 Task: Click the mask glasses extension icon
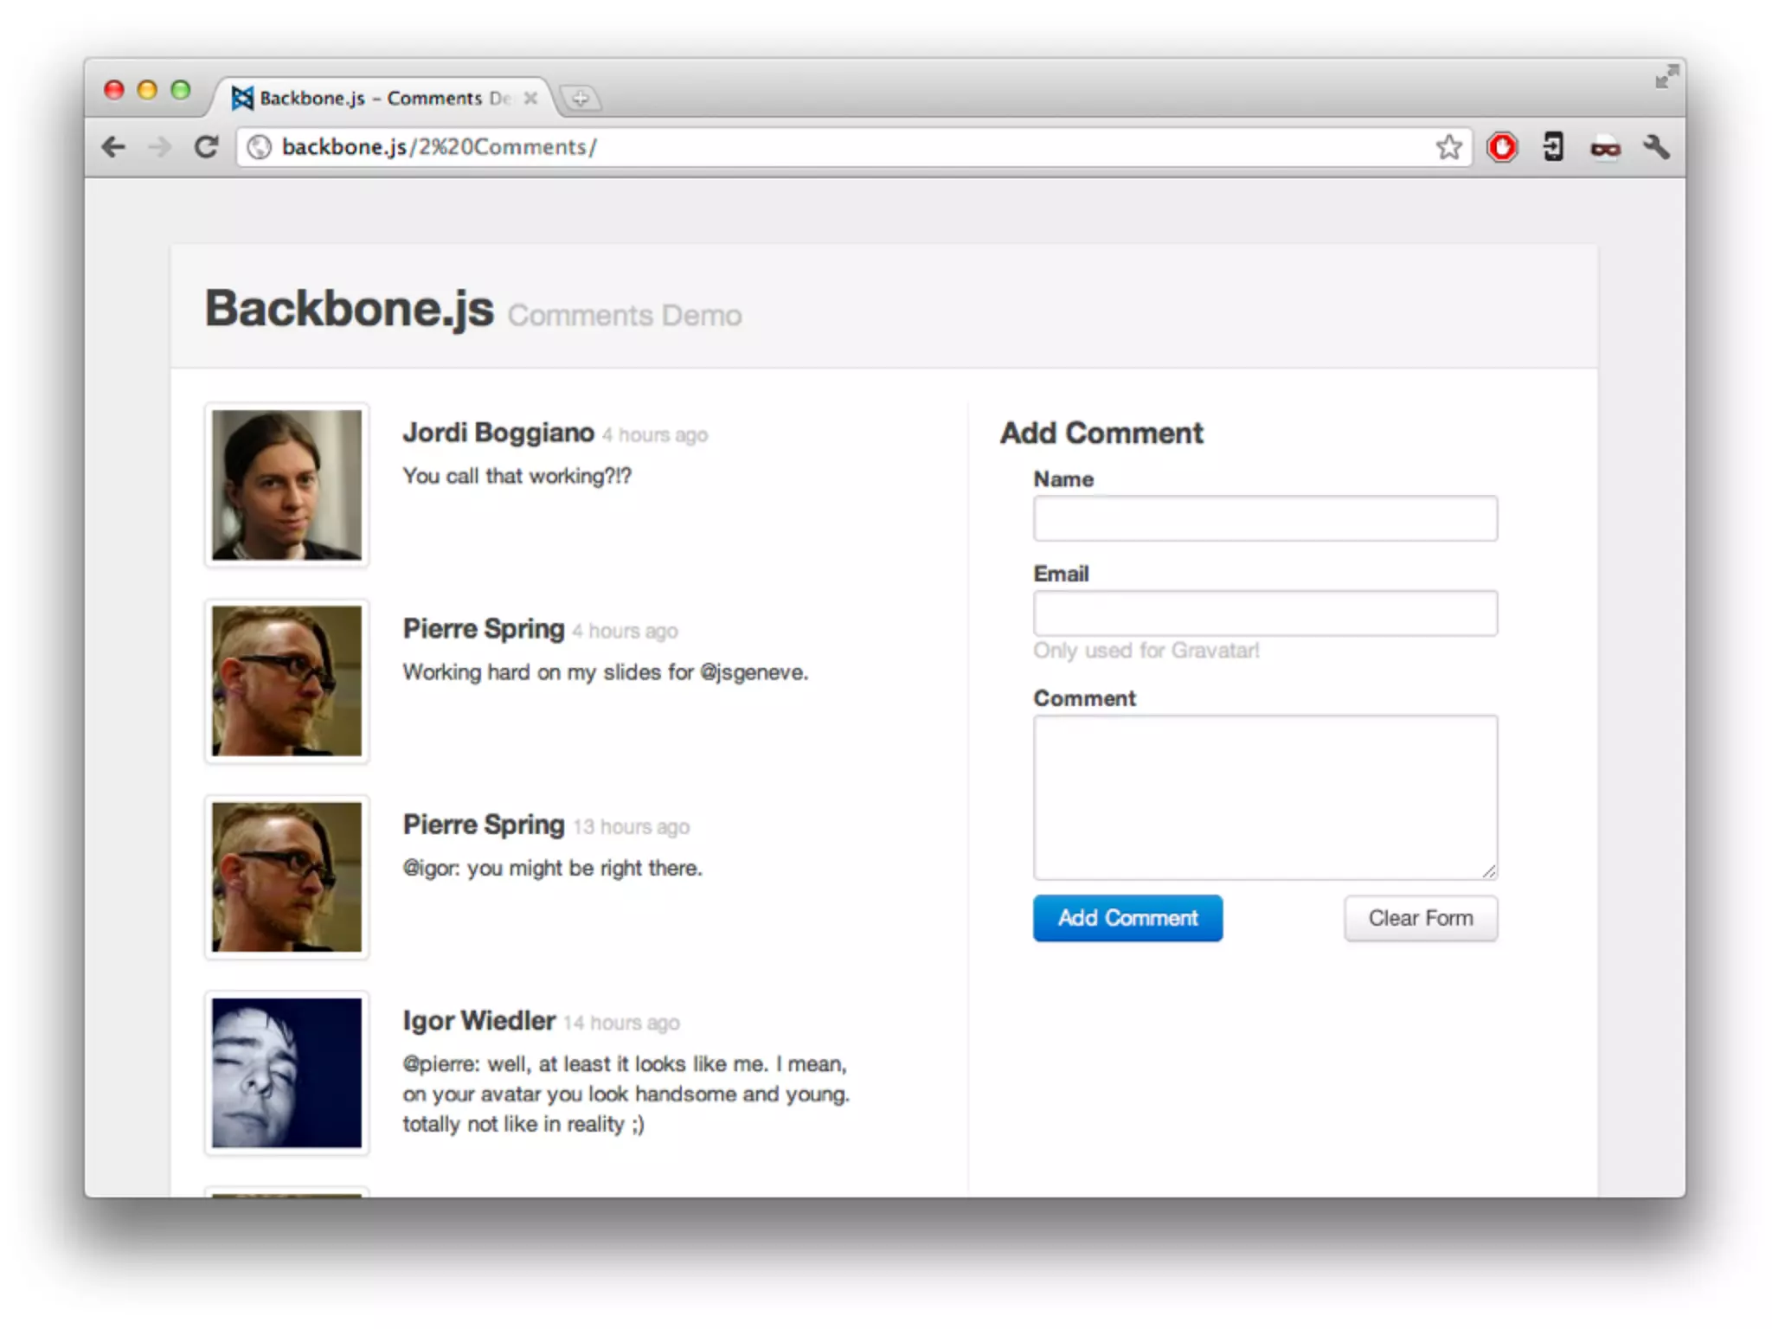pos(1605,149)
